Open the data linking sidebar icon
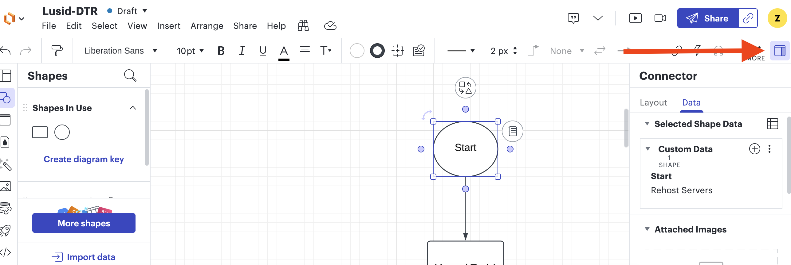Screen dimensions: 791x265 click(6, 208)
